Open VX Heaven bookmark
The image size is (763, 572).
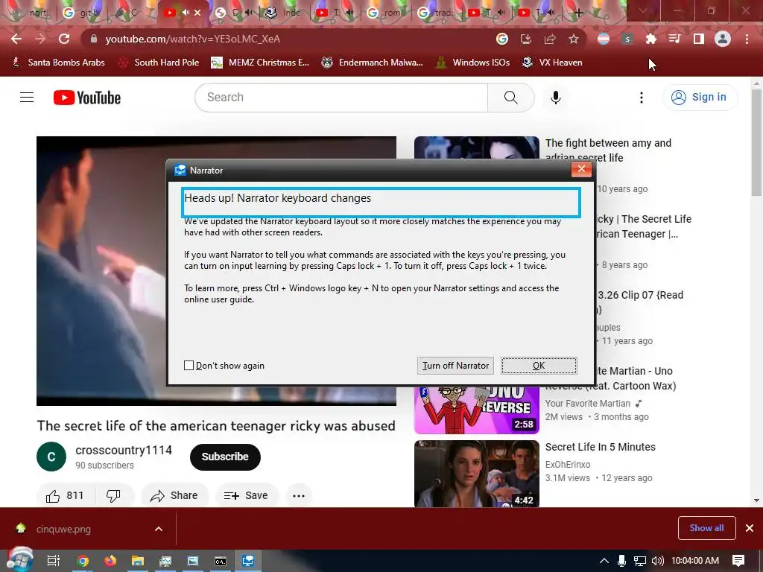[x=552, y=63]
